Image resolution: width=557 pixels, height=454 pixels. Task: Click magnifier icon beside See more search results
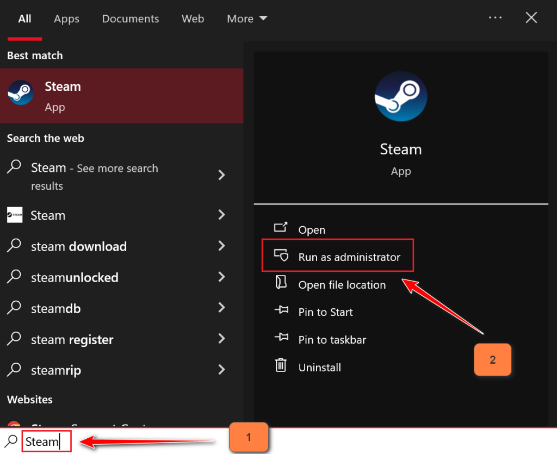click(14, 166)
